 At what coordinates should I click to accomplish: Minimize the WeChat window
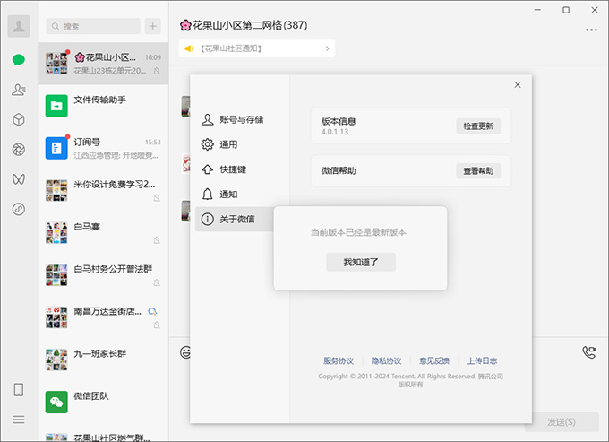pos(537,10)
